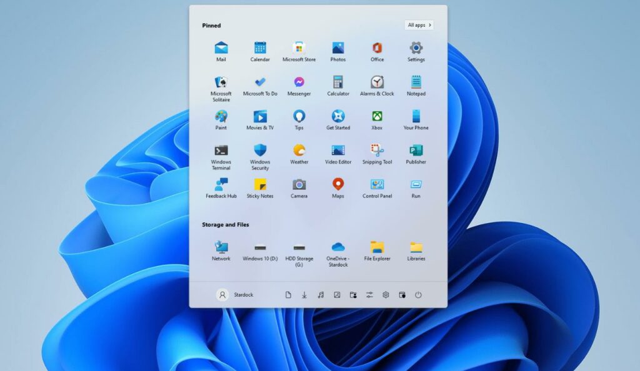The height and width of the screenshot is (371, 640).
Task: Launch the Camera app
Action: [x=299, y=189]
